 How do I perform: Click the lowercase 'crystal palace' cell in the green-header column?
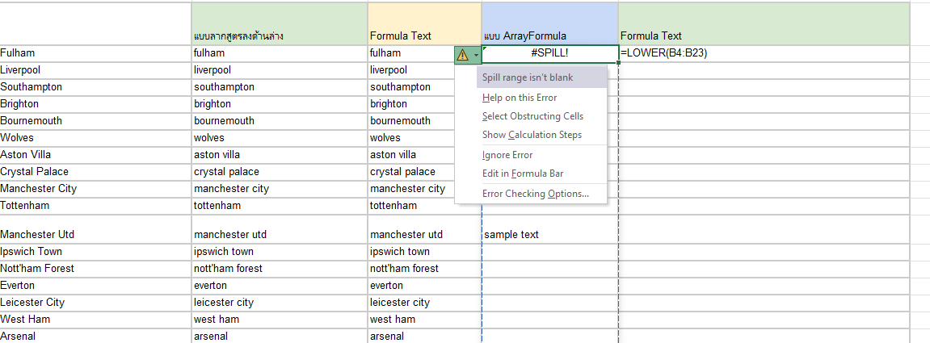280,172
